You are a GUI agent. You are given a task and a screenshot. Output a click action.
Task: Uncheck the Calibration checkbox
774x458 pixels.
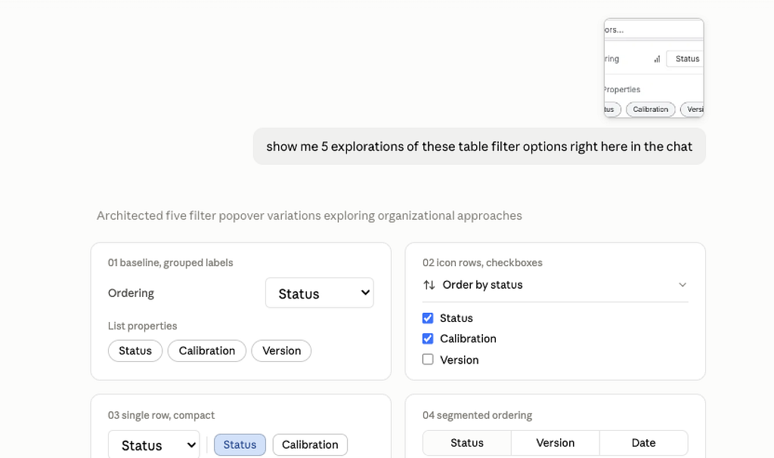[x=428, y=339]
